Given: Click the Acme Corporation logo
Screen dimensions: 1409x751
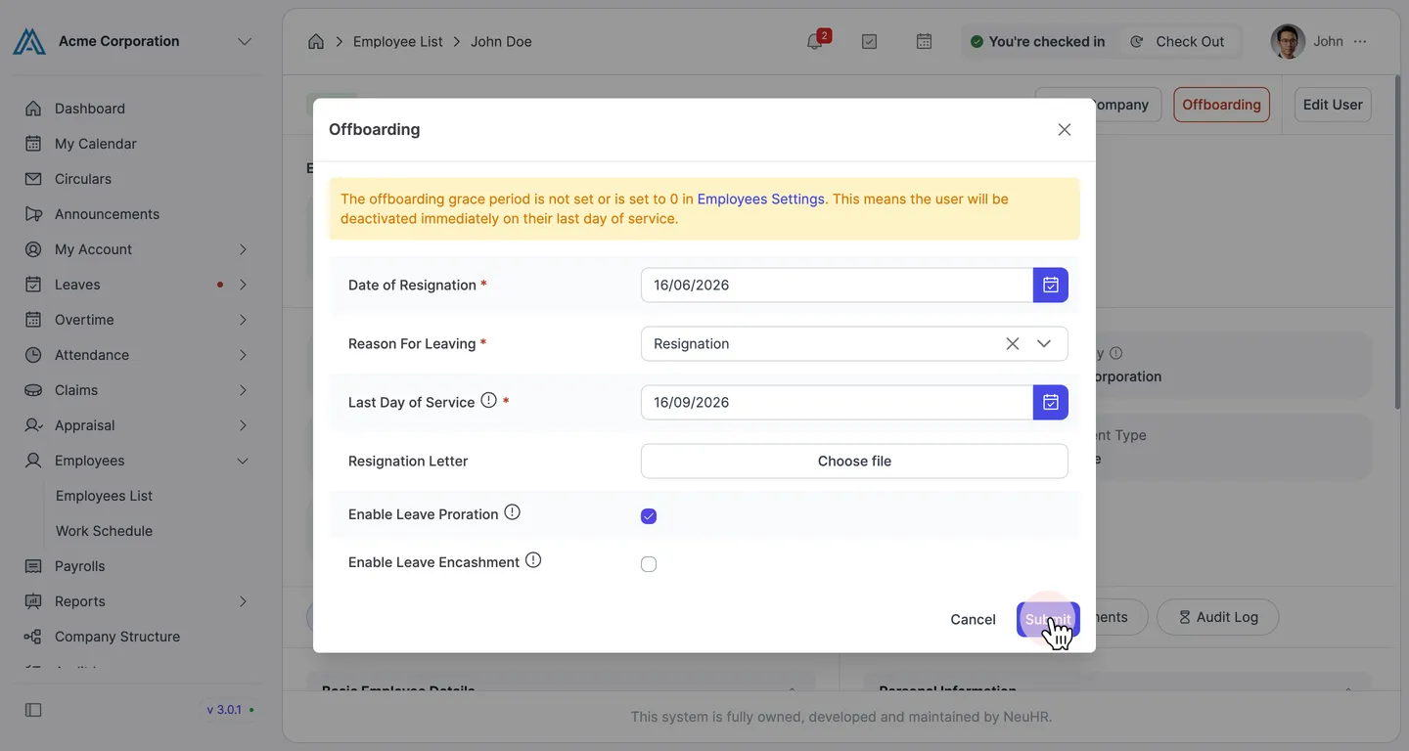Looking at the screenshot, I should tap(29, 41).
